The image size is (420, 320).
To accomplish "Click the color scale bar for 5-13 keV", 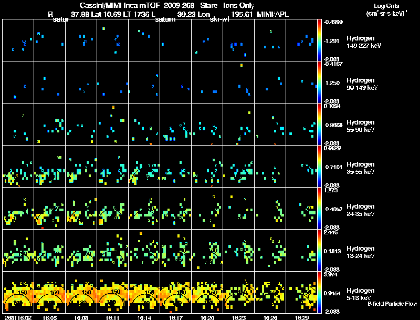I will [x=319, y=292].
